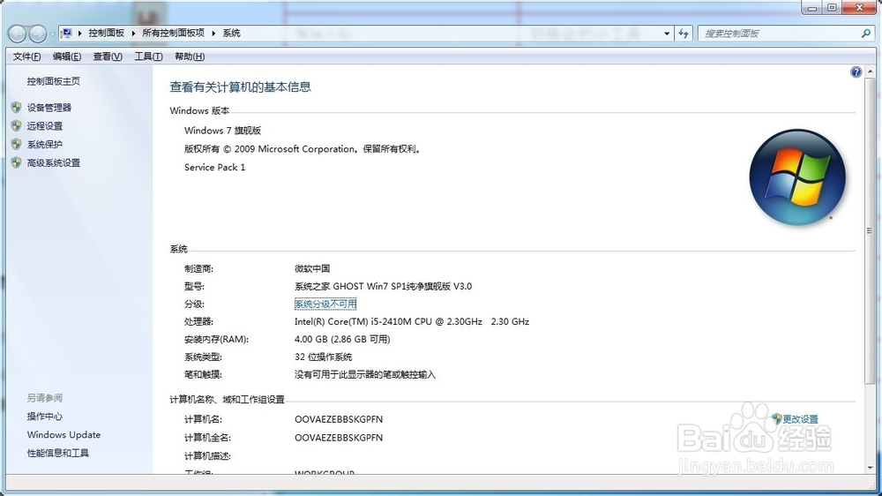882x496 pixels.
Task: Focus the 搜索控制面板 search field
Action: [779, 34]
